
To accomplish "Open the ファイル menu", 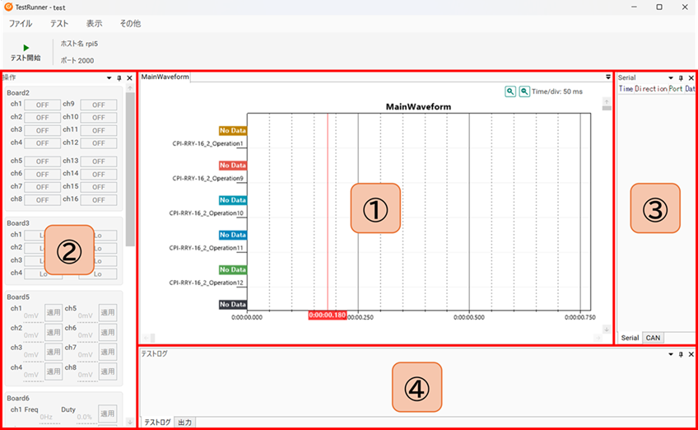I will click(x=21, y=23).
